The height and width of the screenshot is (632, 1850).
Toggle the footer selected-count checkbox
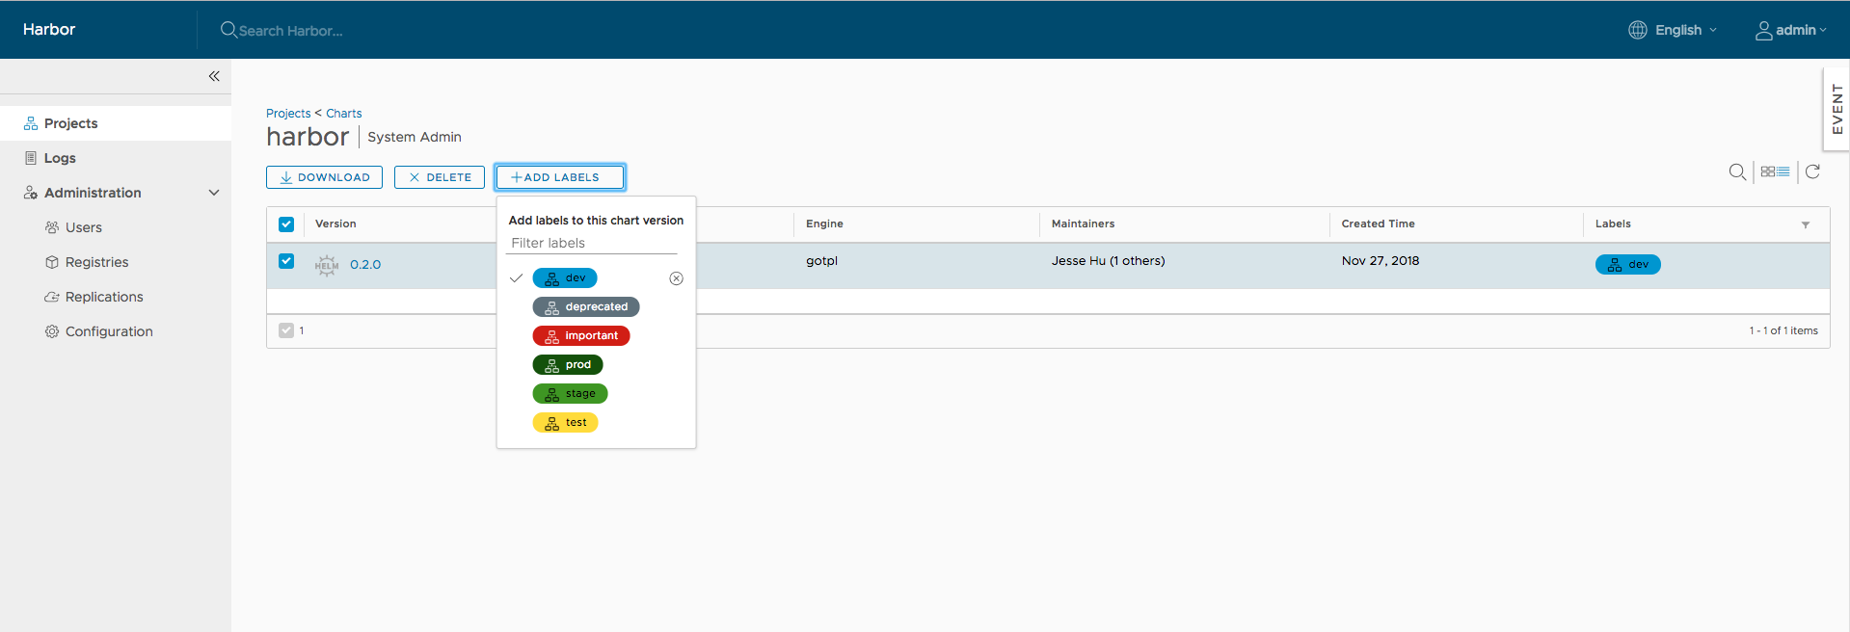coord(286,330)
